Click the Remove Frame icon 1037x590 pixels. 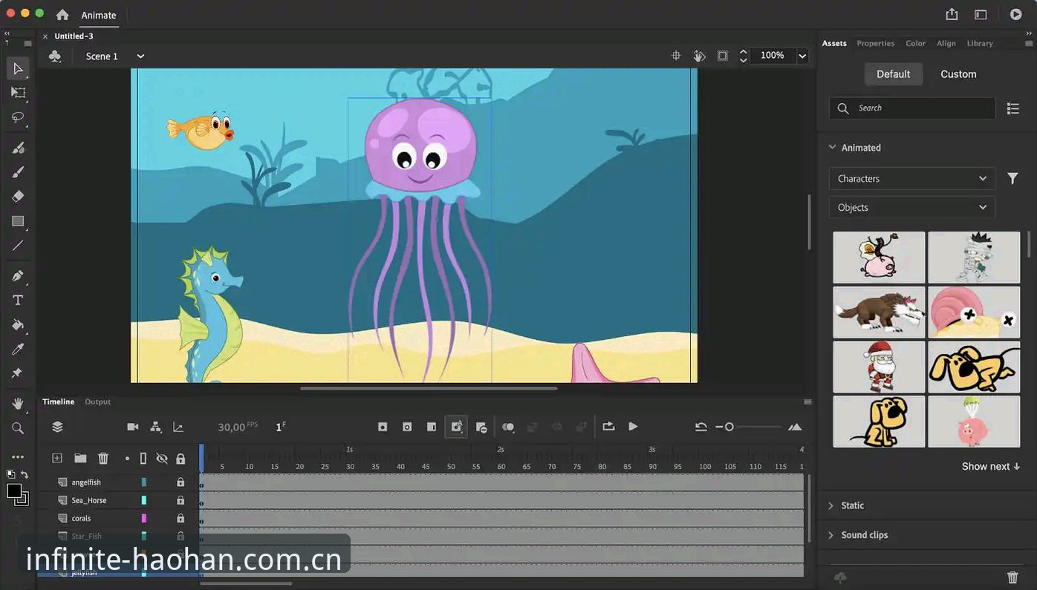(481, 427)
